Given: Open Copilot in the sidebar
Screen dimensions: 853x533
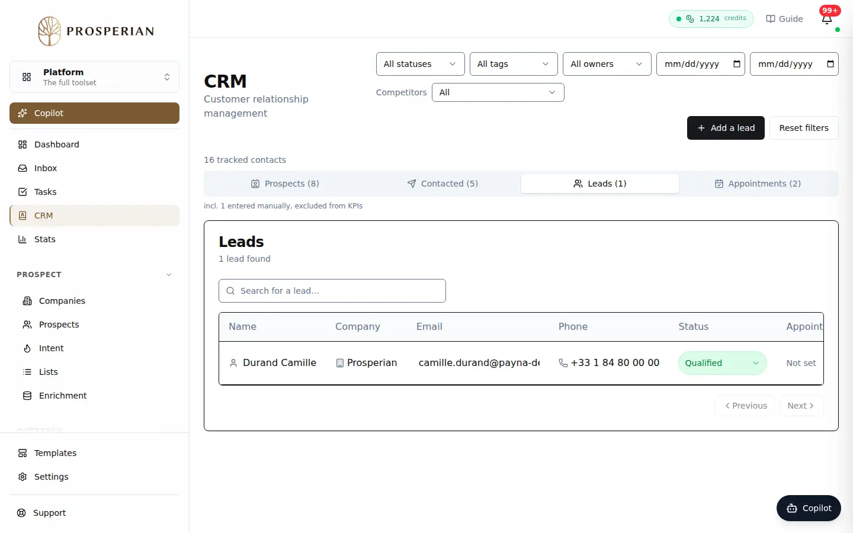Looking at the screenshot, I should click(x=94, y=113).
